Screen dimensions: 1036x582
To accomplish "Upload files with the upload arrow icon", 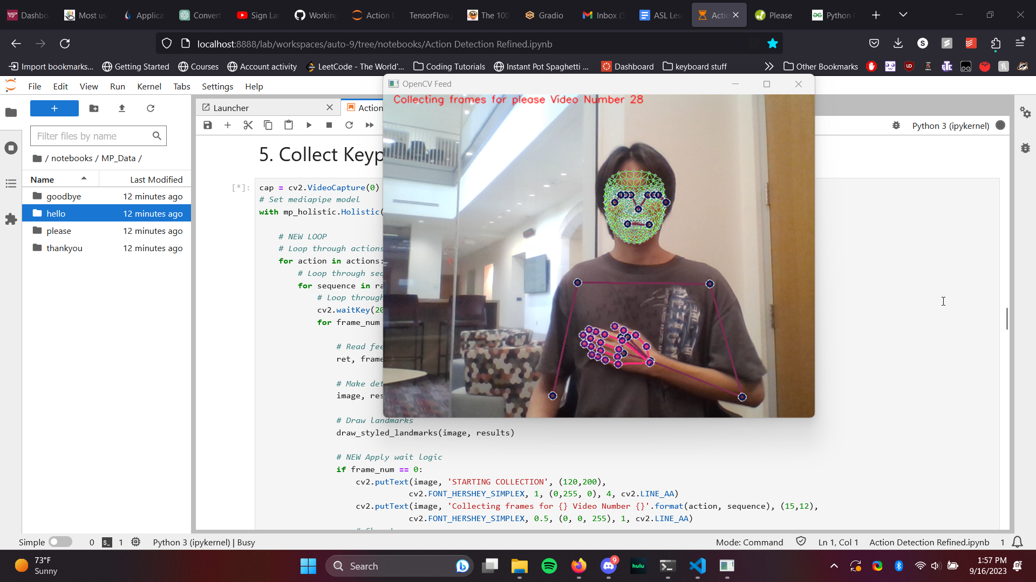I will pos(122,108).
